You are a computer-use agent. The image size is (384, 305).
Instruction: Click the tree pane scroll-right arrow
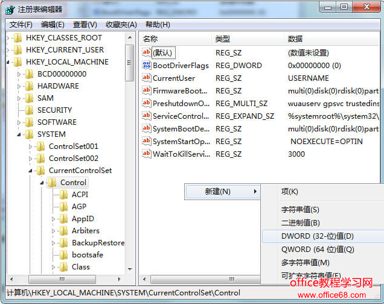click(x=119, y=279)
